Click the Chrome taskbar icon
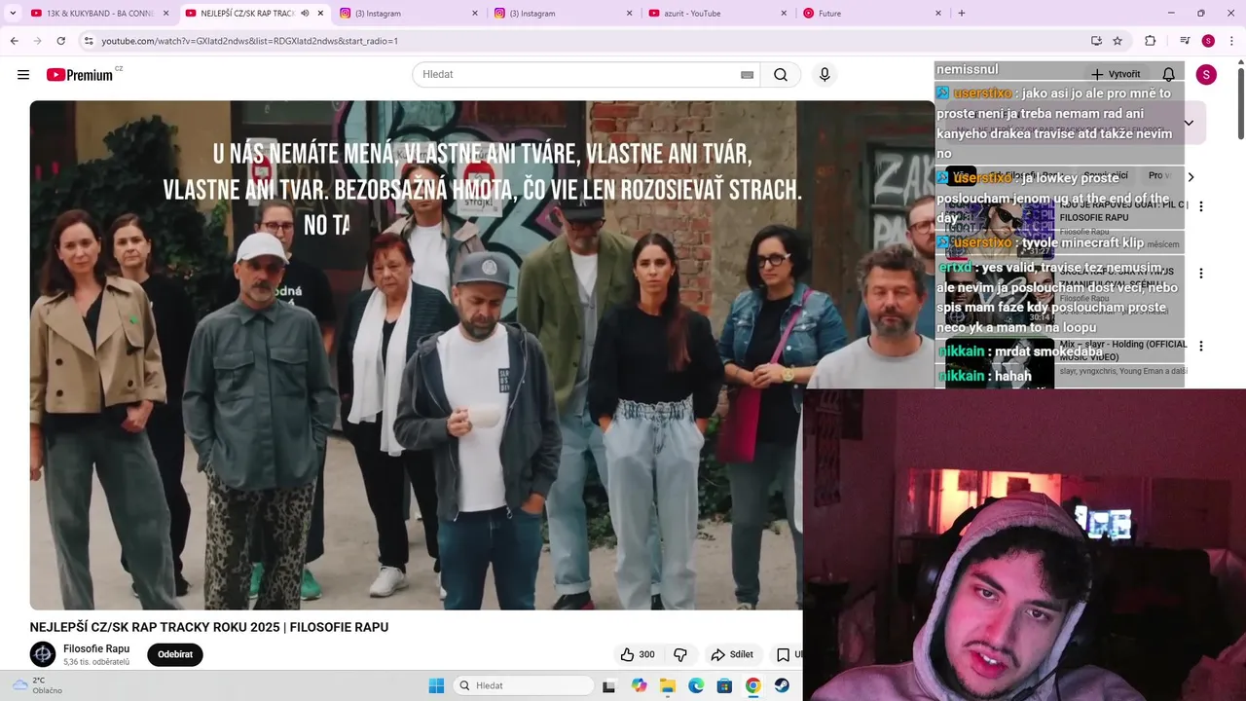The width and height of the screenshot is (1246, 701). pyautogui.click(x=752, y=685)
